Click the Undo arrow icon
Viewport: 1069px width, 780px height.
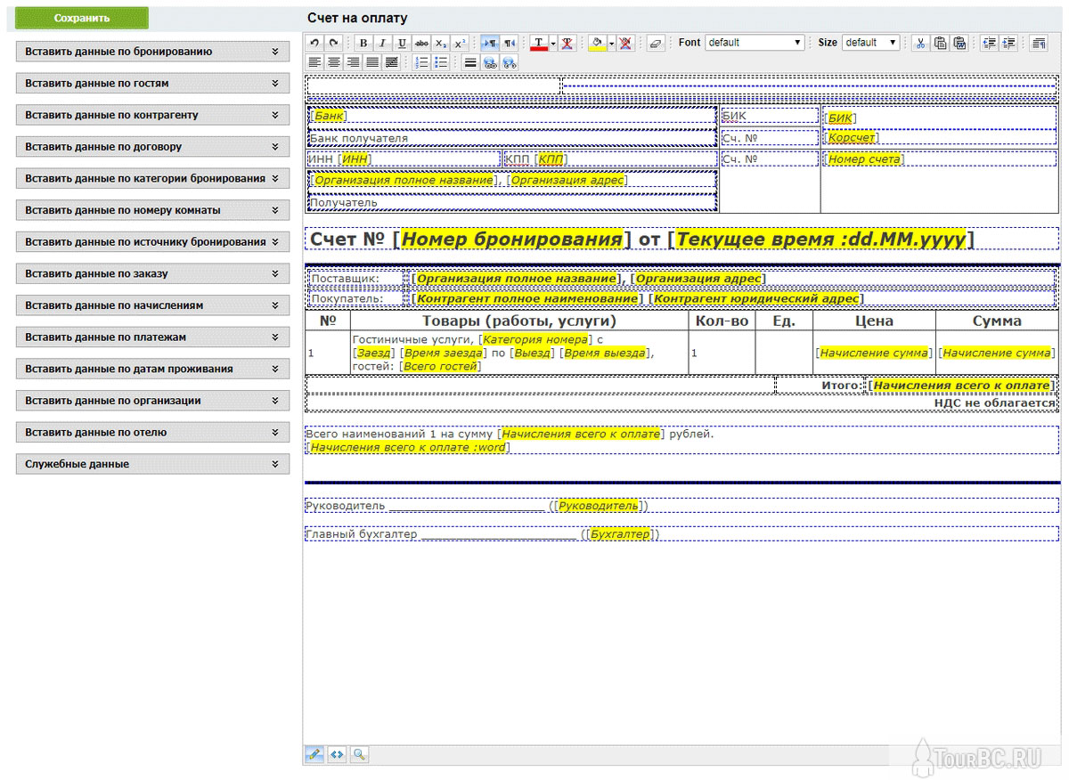point(314,43)
